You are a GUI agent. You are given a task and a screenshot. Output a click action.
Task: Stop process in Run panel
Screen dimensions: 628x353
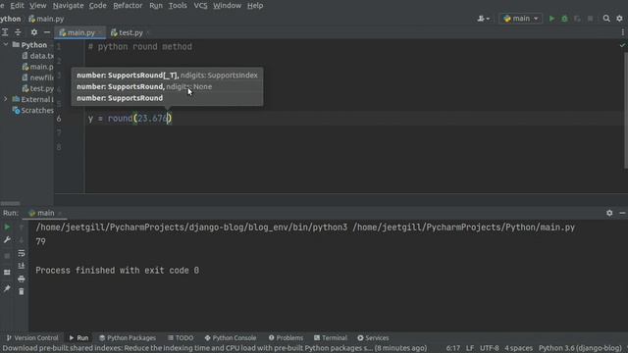[x=7, y=255]
